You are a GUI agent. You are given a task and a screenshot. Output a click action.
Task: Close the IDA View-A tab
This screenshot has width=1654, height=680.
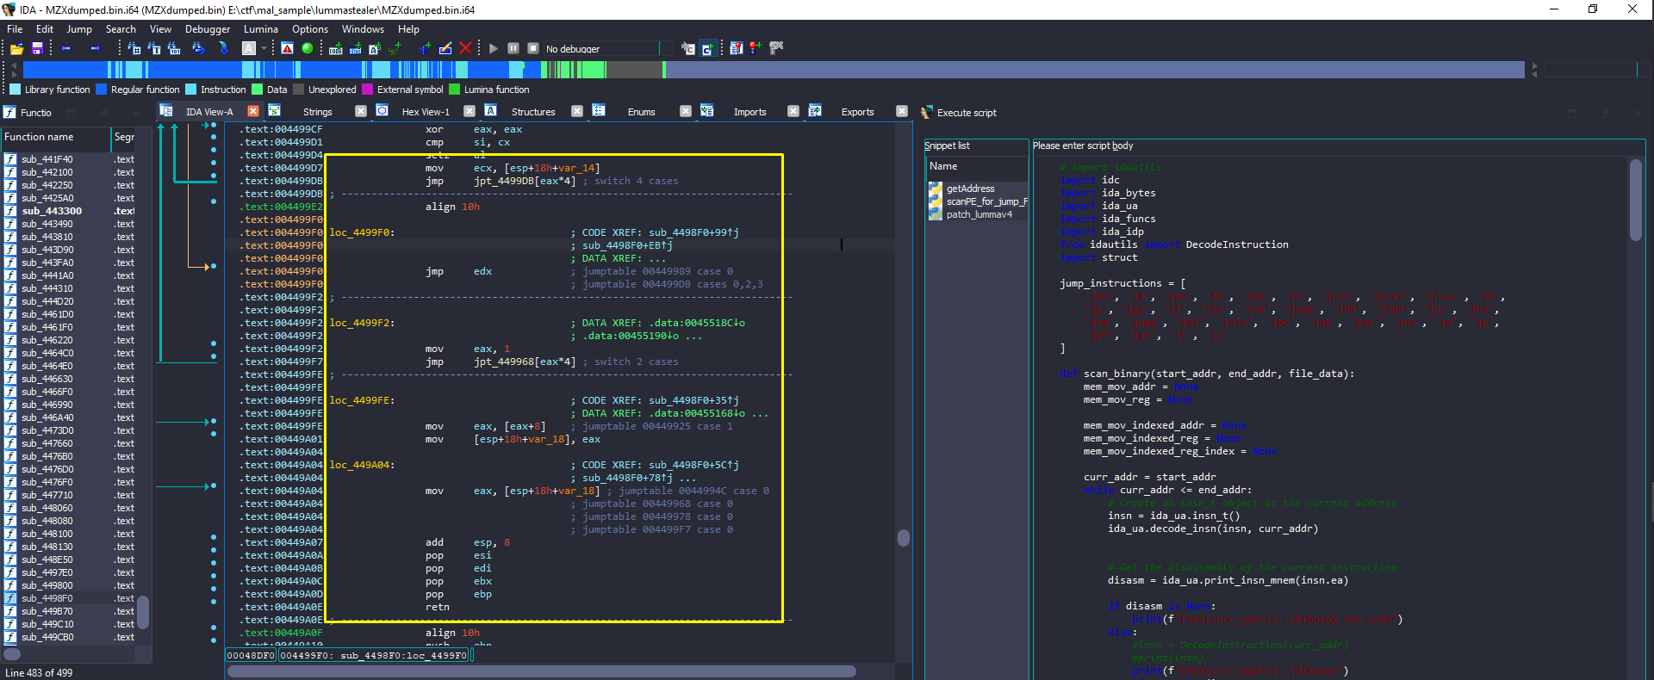coord(253,111)
